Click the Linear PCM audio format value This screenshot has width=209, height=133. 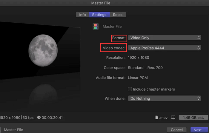click(138, 78)
